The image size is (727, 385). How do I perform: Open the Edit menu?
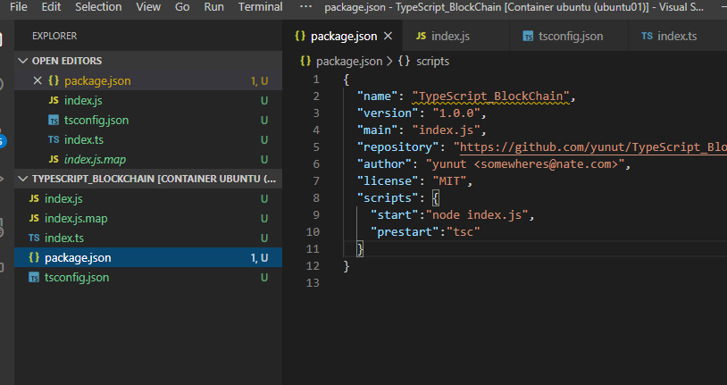[x=51, y=7]
